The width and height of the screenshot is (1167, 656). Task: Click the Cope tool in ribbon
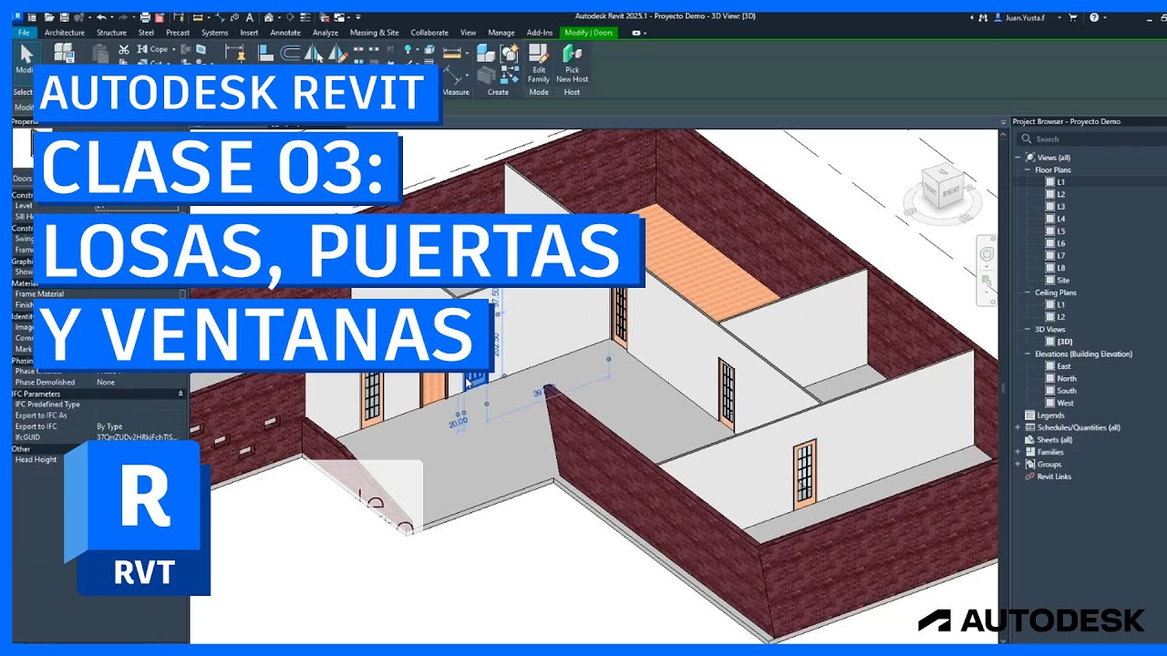pos(153,49)
